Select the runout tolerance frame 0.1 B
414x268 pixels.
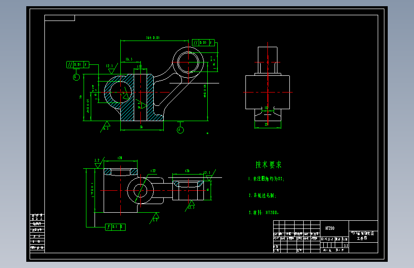click(x=115, y=227)
